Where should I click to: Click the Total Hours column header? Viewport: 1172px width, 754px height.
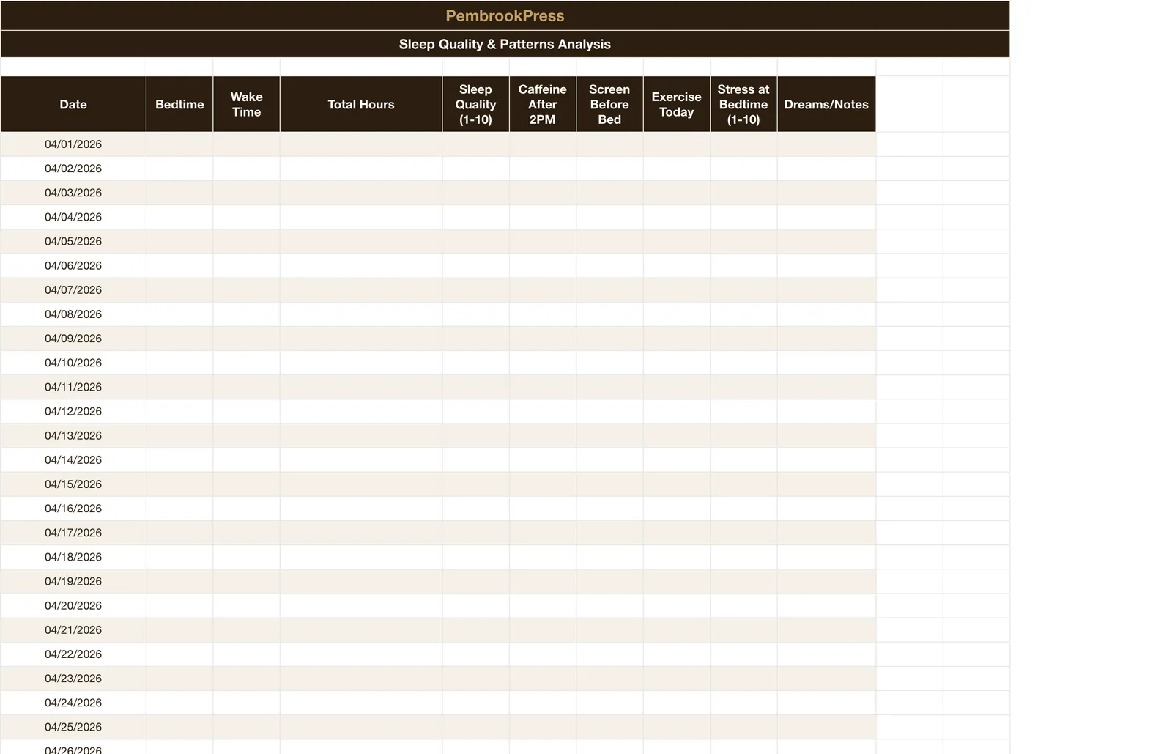coord(361,104)
